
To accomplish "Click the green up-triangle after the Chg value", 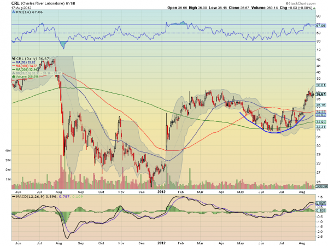I will [x=314, y=8].
